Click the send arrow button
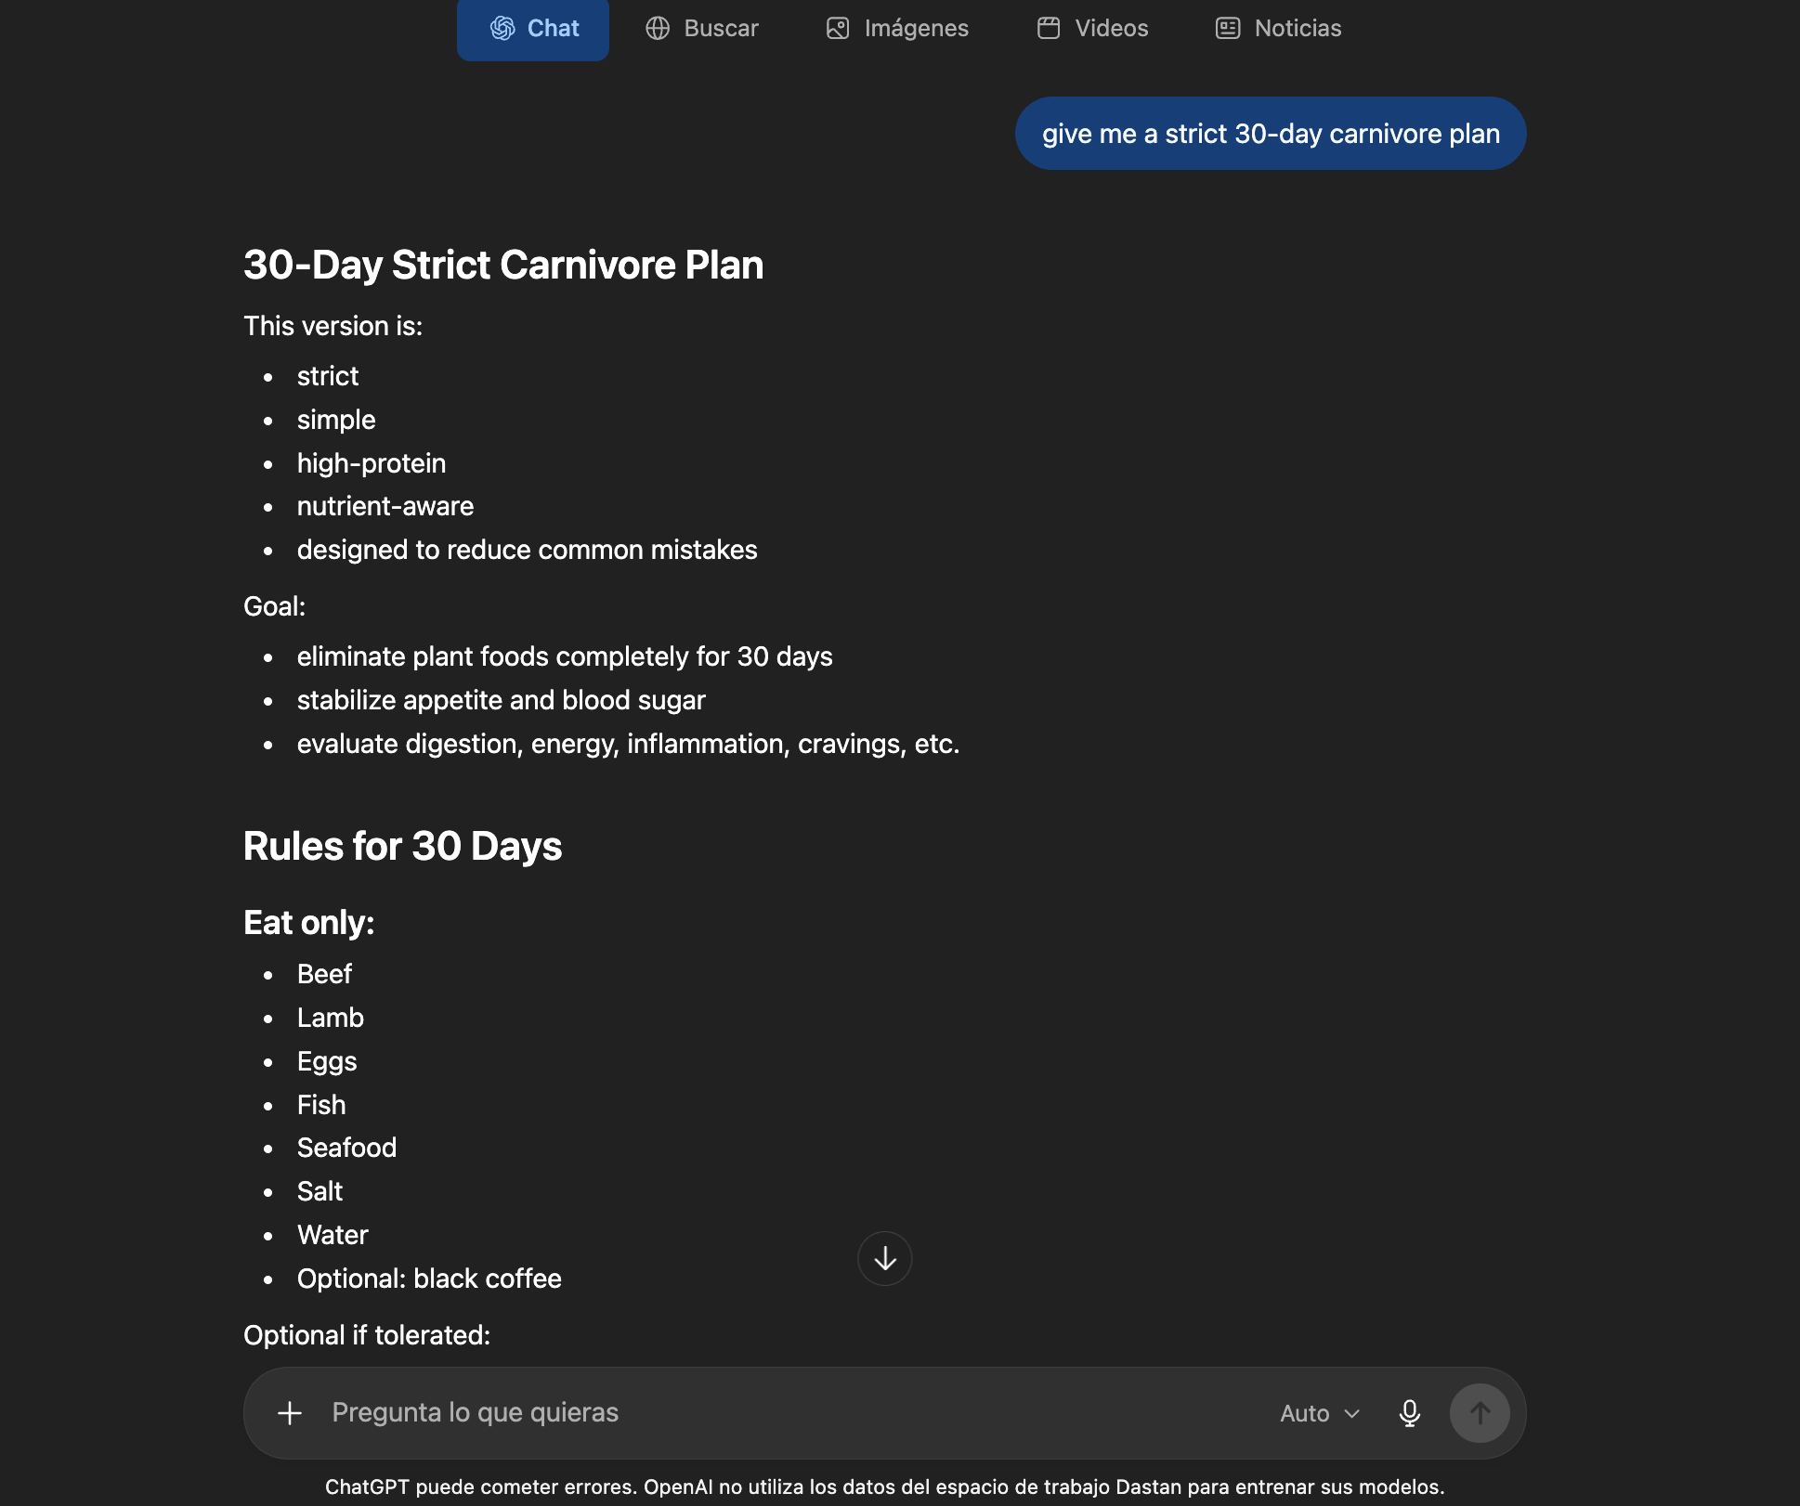 (1480, 1413)
